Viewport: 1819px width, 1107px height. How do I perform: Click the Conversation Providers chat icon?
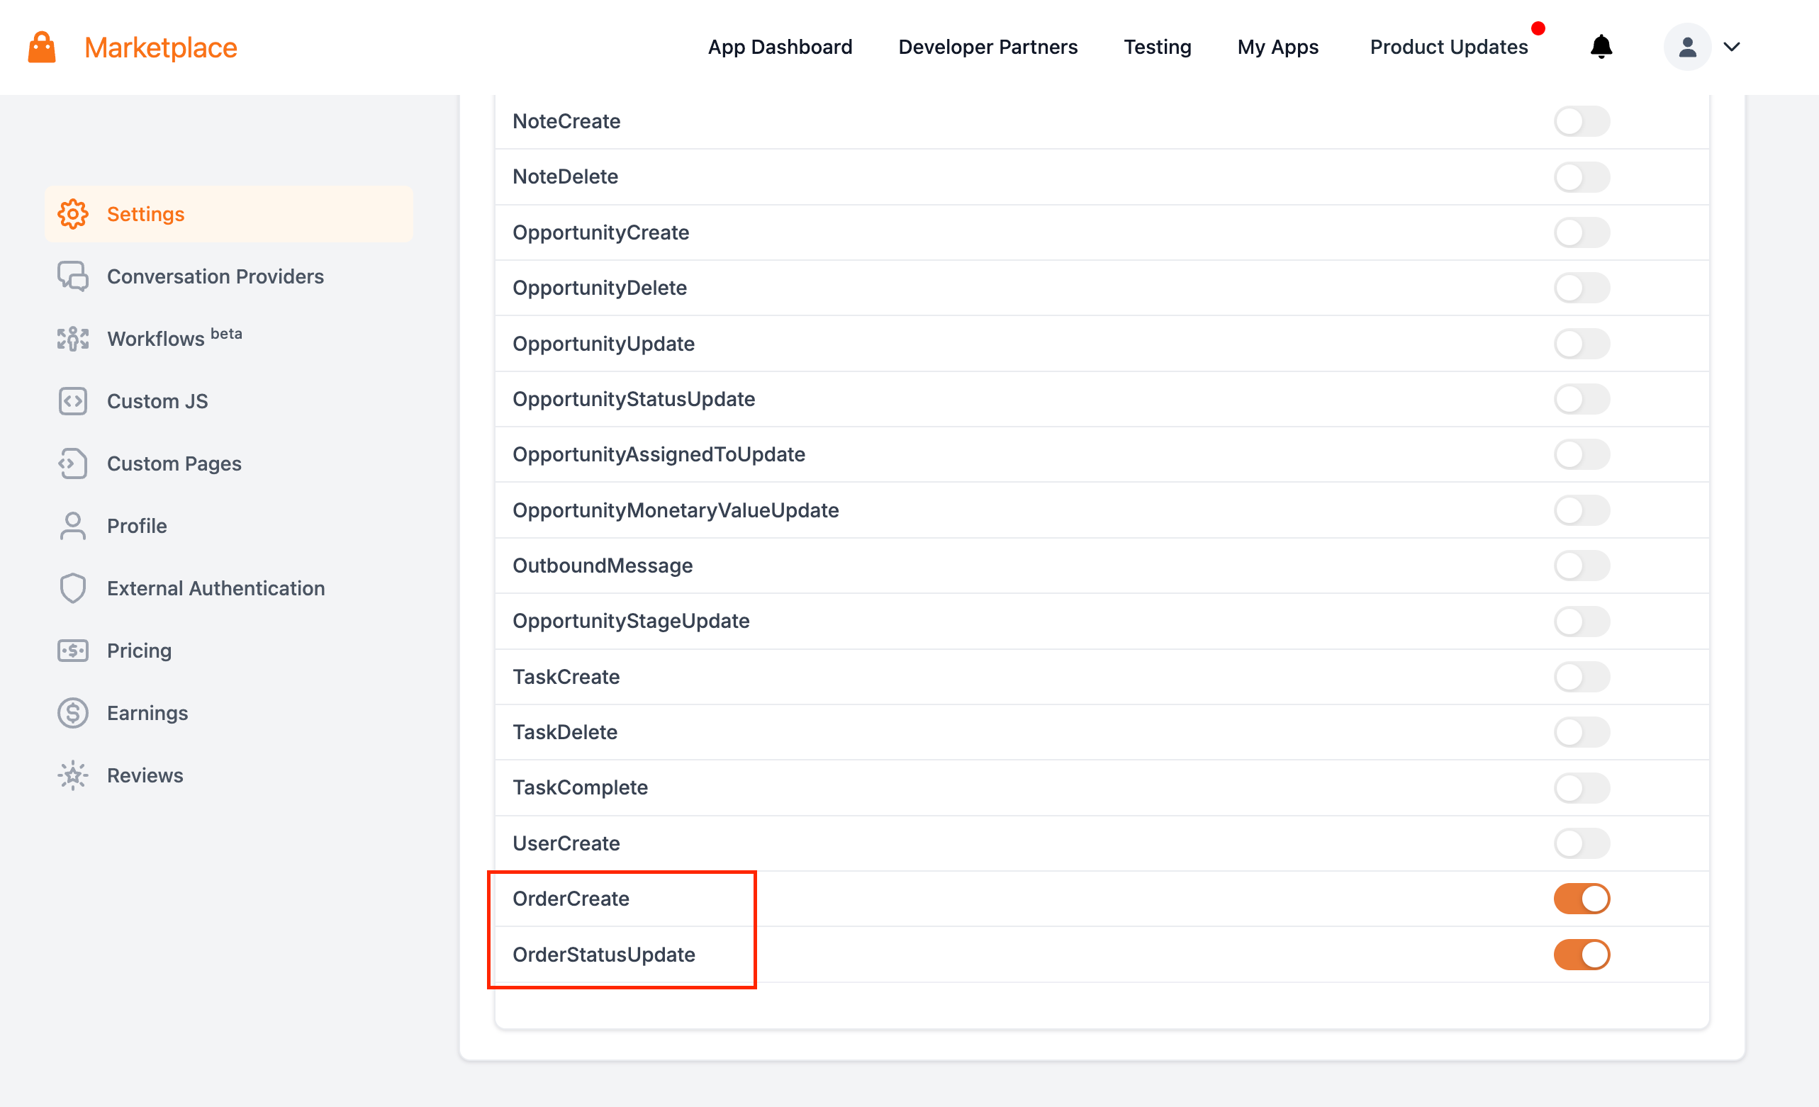(x=72, y=276)
